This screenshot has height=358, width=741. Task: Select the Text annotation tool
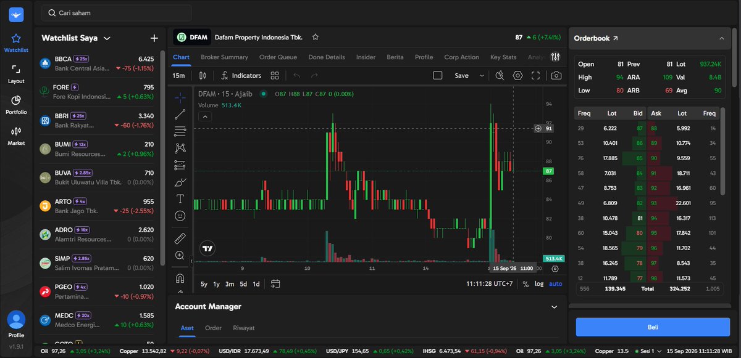(180, 198)
